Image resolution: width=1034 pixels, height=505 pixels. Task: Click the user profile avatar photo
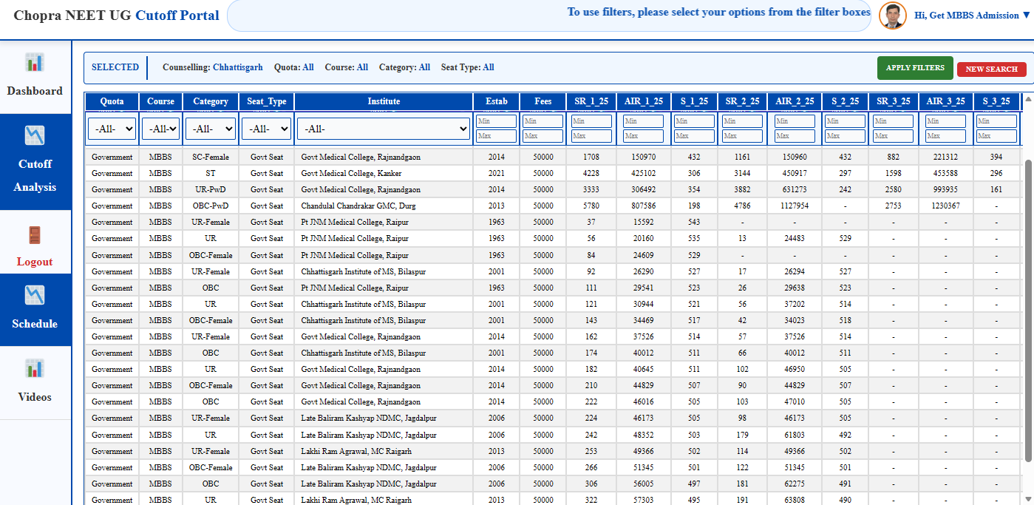pos(893,16)
